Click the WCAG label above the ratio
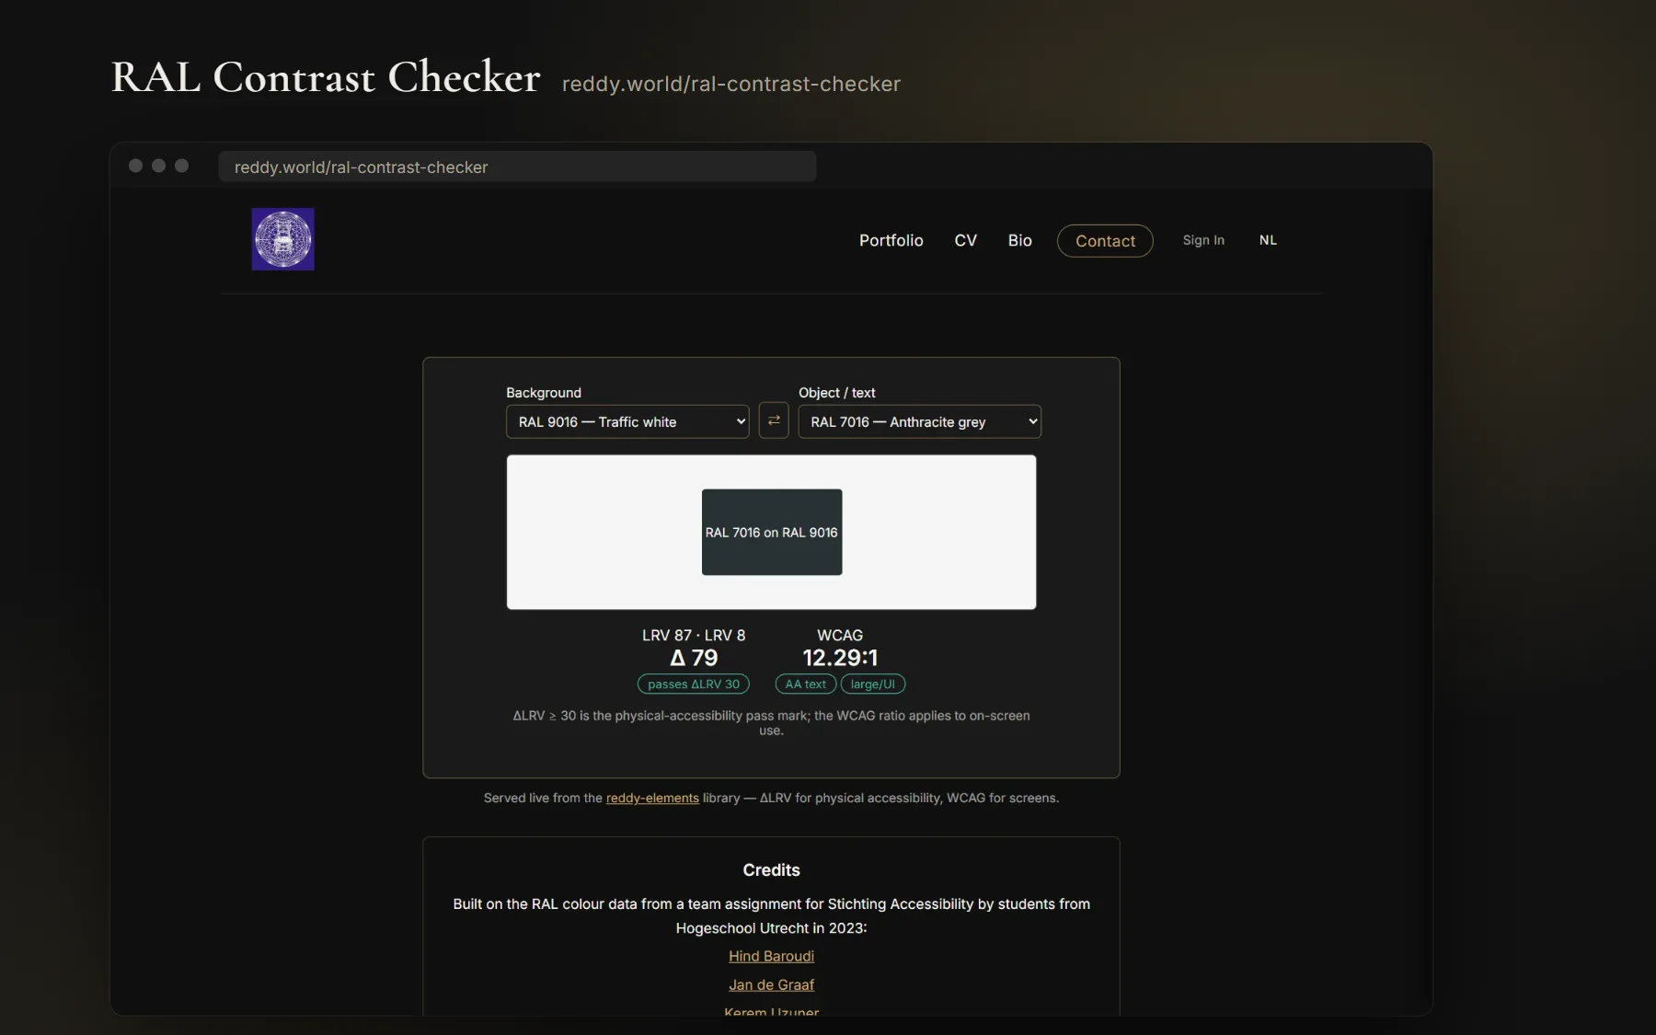 (x=840, y=635)
